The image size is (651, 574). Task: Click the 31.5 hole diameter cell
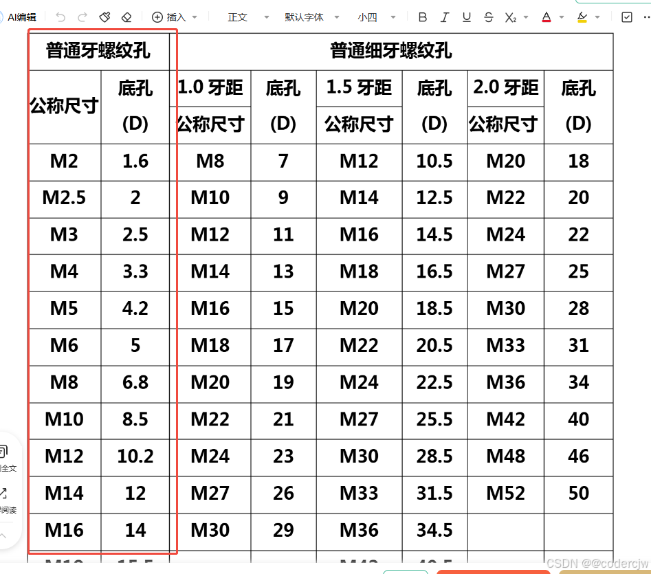434,494
